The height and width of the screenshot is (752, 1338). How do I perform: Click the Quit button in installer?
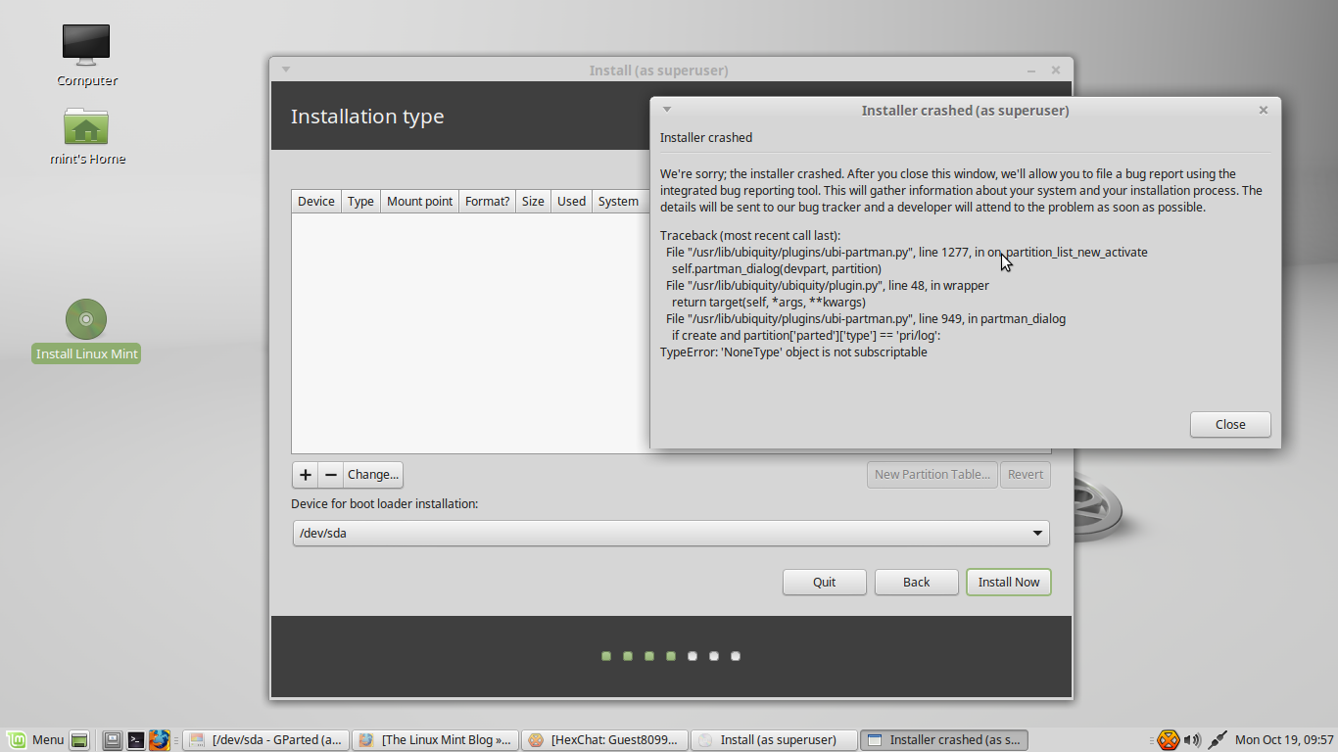point(824,582)
